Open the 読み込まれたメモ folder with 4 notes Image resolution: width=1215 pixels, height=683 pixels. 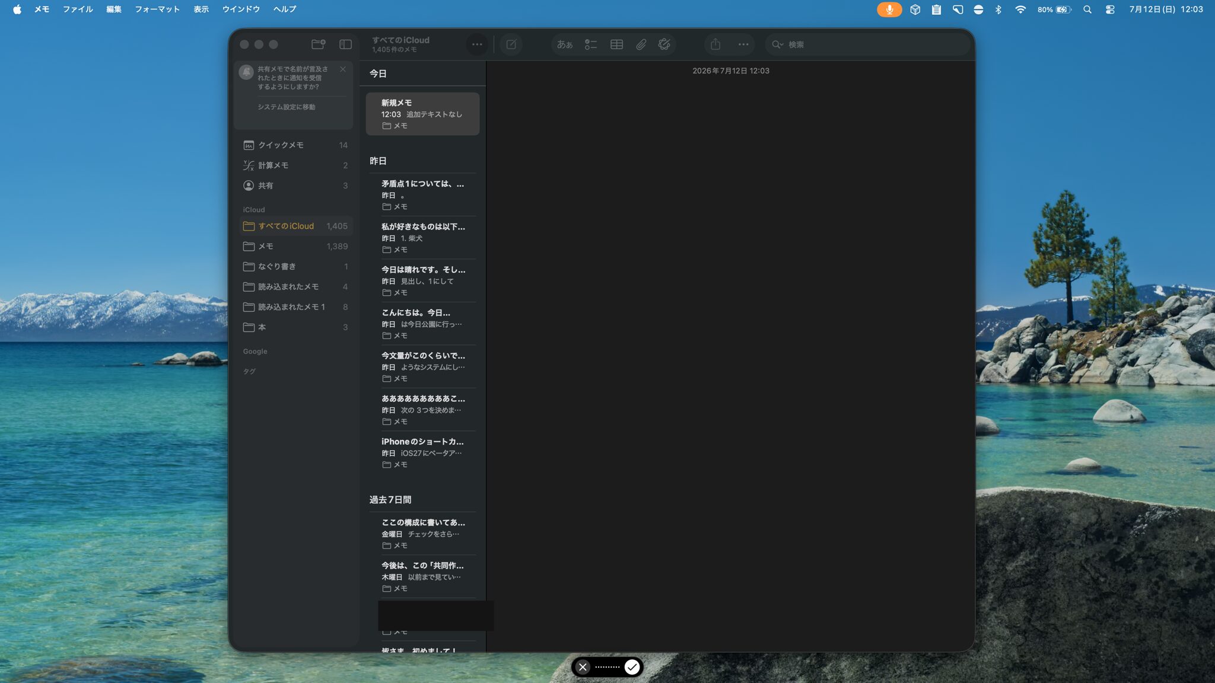coord(295,286)
